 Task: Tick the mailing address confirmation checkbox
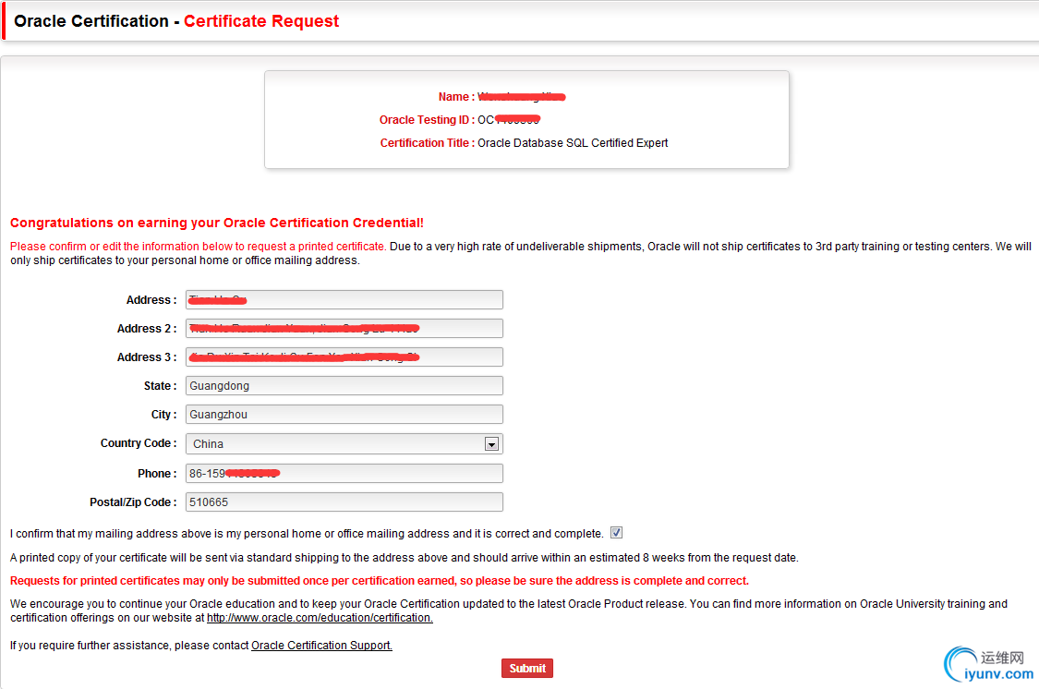[x=616, y=533]
